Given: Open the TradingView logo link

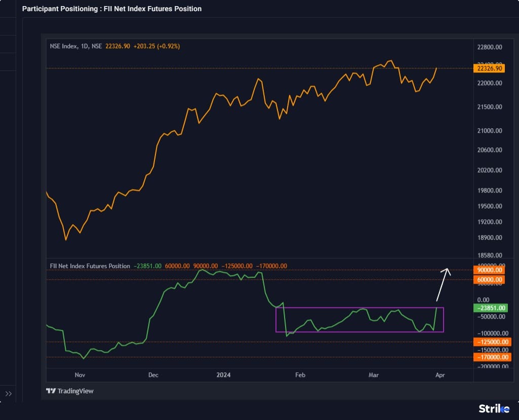Looking at the screenshot, I should point(69,391).
